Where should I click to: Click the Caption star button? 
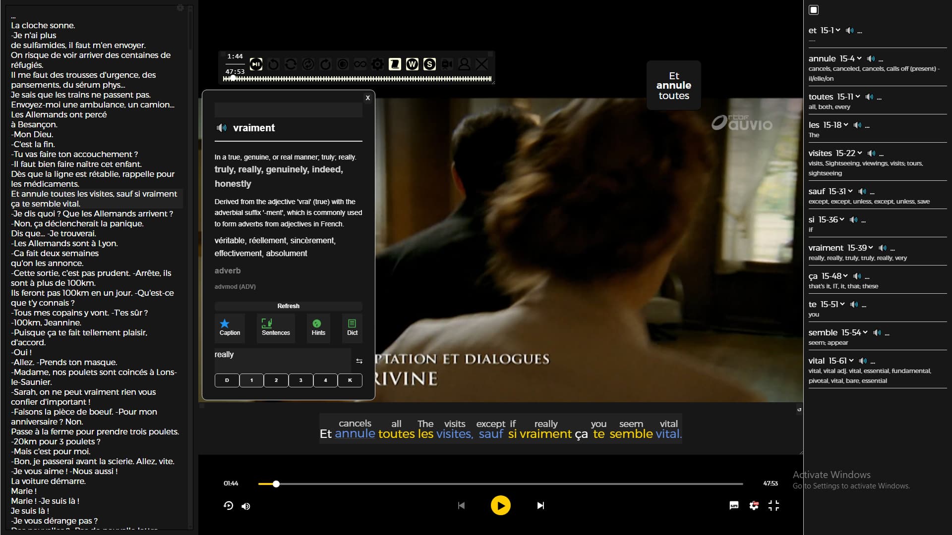230,328
